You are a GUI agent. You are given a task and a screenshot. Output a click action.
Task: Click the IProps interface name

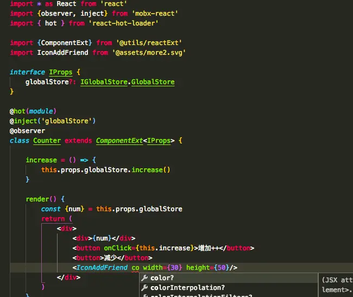click(x=61, y=72)
